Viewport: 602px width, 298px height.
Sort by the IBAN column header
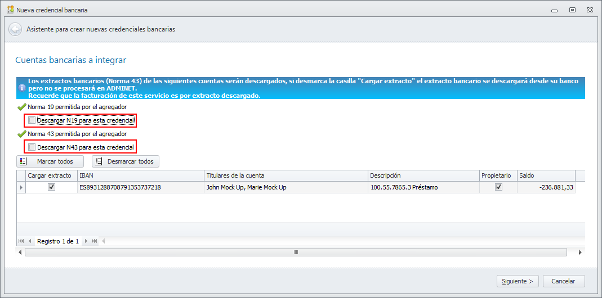[x=141, y=175]
